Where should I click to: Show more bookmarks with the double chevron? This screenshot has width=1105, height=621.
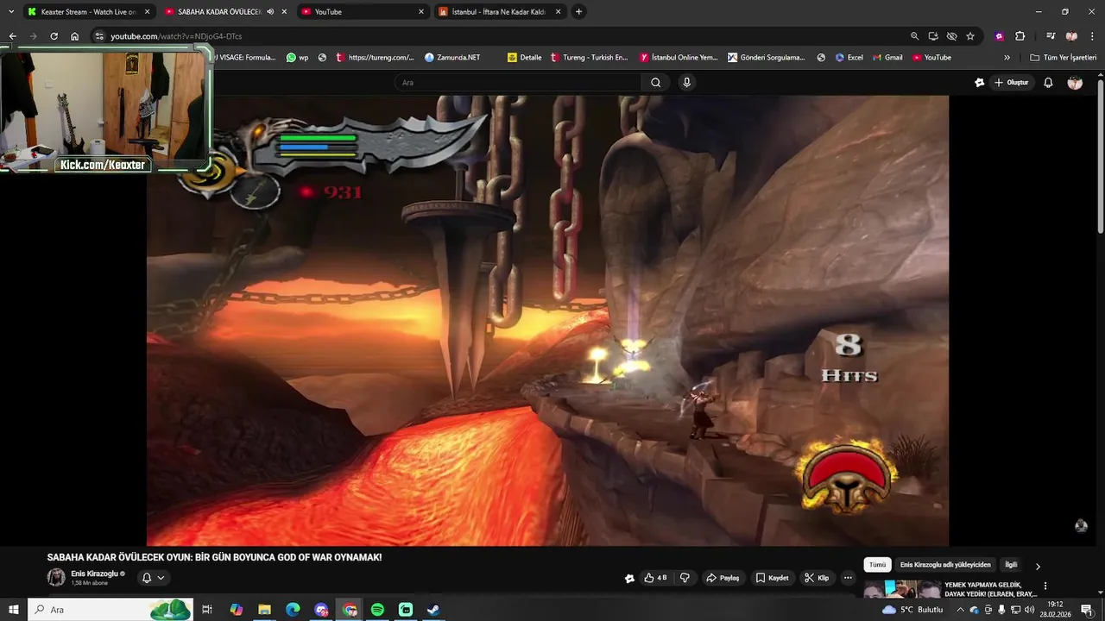pos(1007,58)
